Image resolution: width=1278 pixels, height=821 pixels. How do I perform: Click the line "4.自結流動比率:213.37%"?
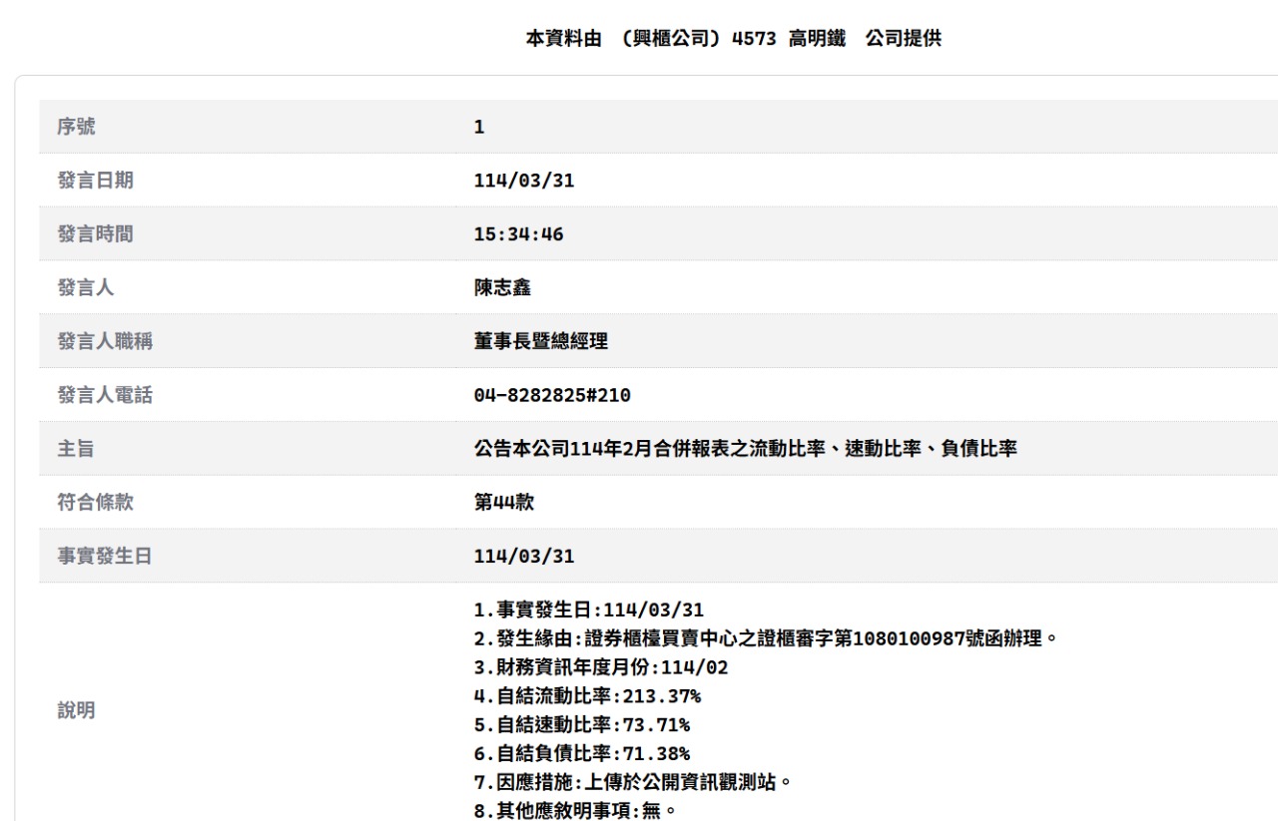tap(587, 695)
